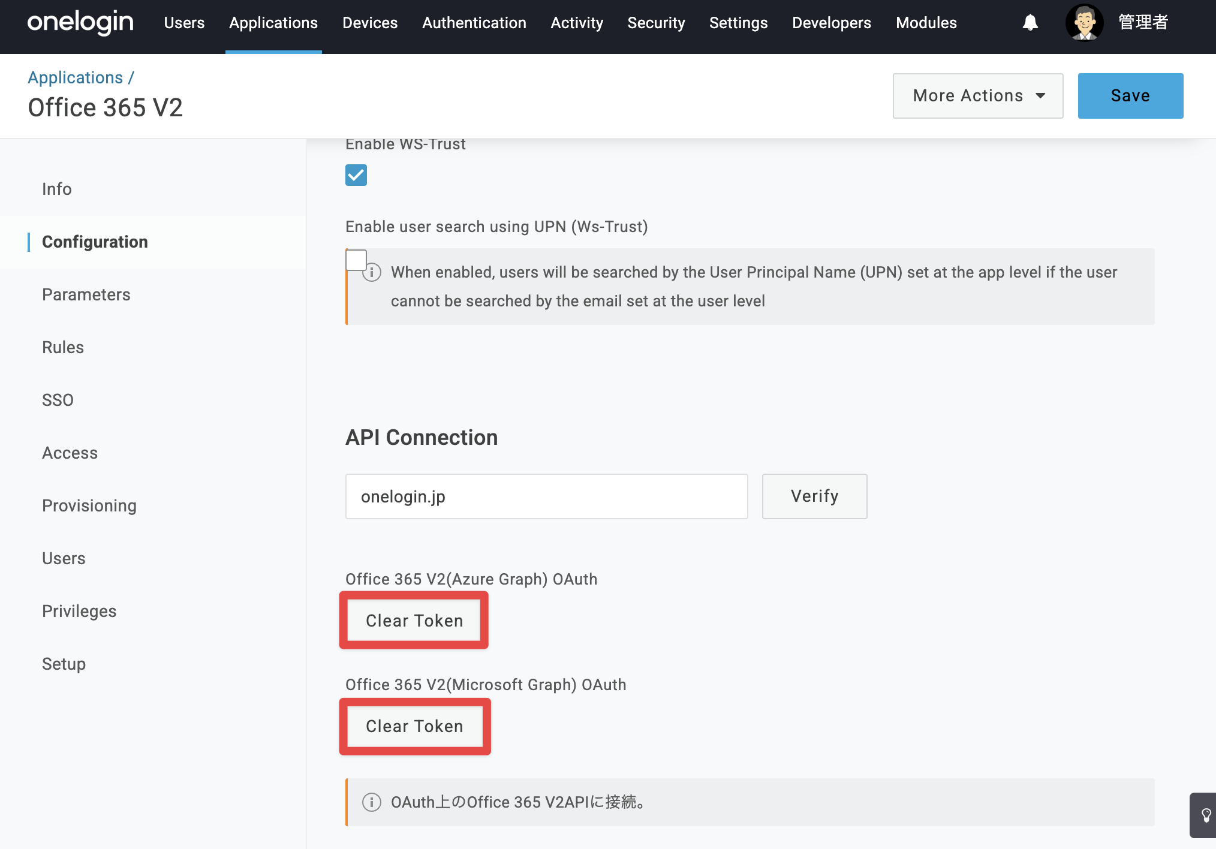The width and height of the screenshot is (1216, 849).
Task: Open the Modules top menu
Action: coord(926,23)
